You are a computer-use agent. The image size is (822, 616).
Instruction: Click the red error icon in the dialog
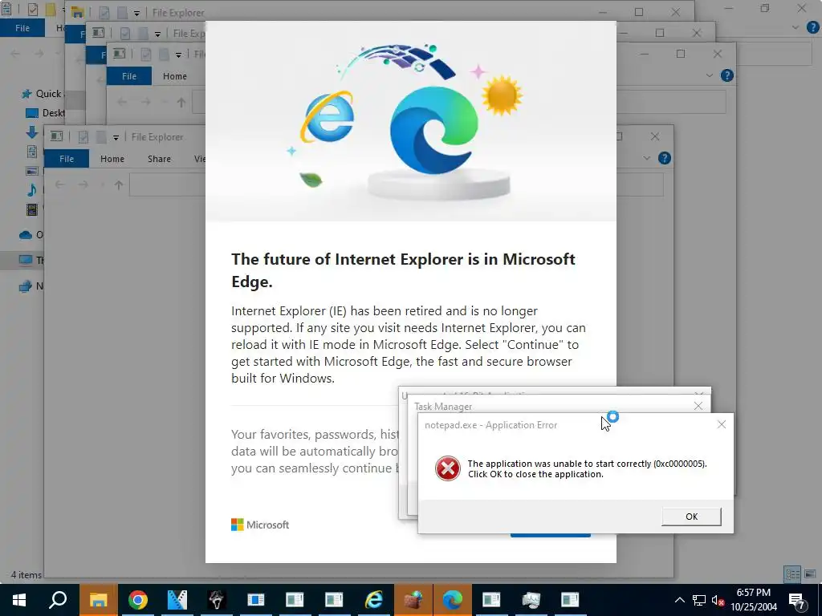coord(448,468)
